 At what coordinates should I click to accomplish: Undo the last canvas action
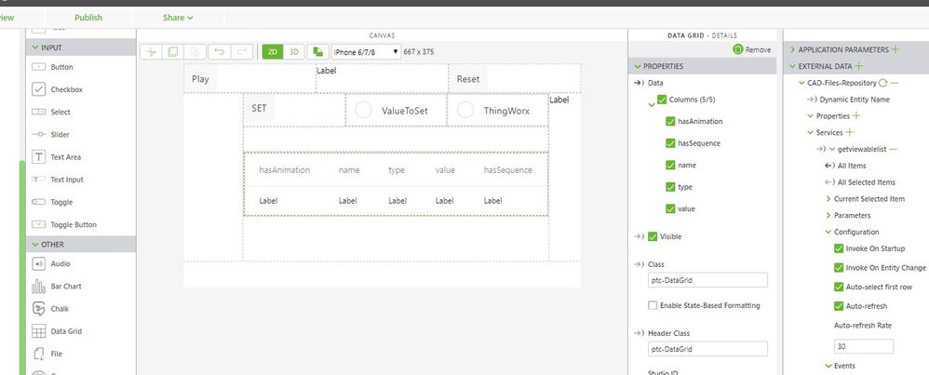[x=219, y=51]
